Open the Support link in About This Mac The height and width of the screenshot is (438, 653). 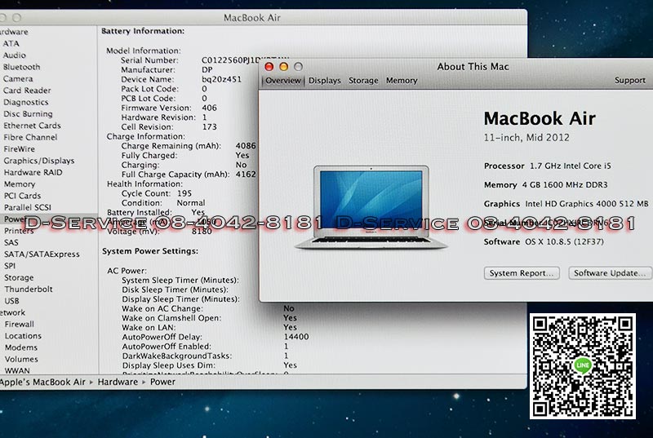[x=629, y=80]
